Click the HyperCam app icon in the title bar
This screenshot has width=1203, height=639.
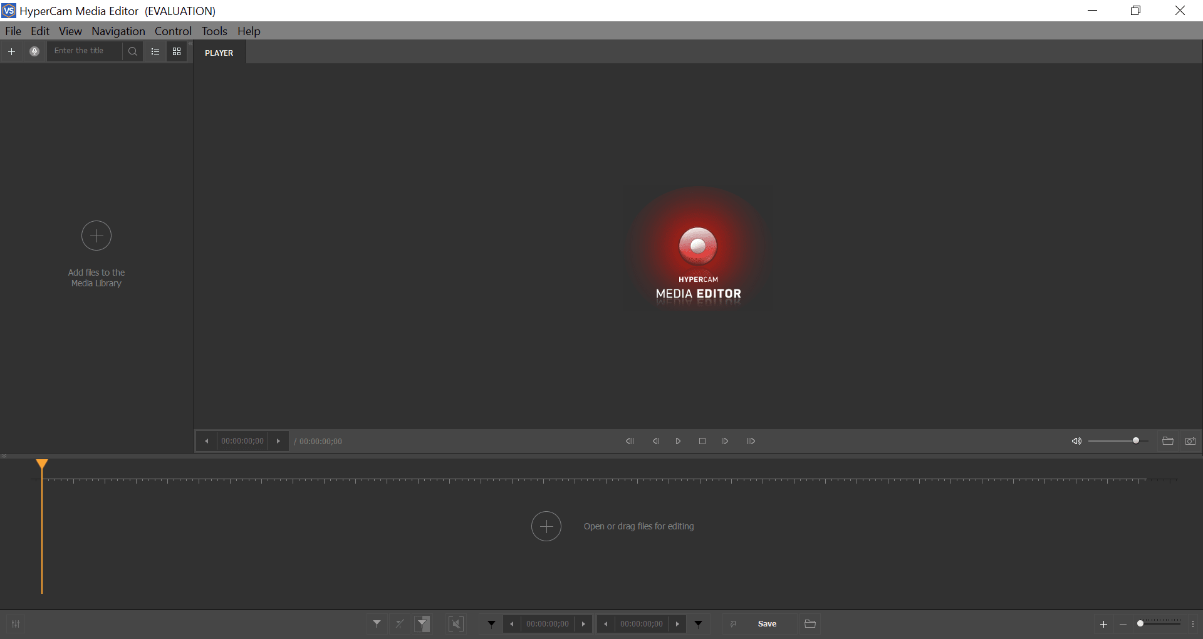tap(9, 11)
